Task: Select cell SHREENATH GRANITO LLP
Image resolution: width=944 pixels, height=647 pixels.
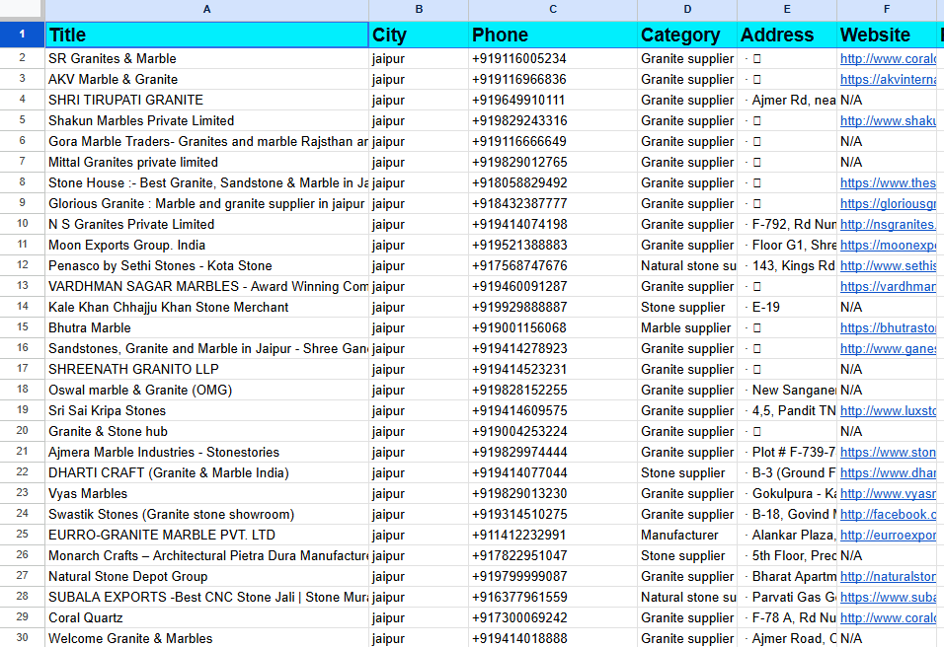Action: (206, 369)
